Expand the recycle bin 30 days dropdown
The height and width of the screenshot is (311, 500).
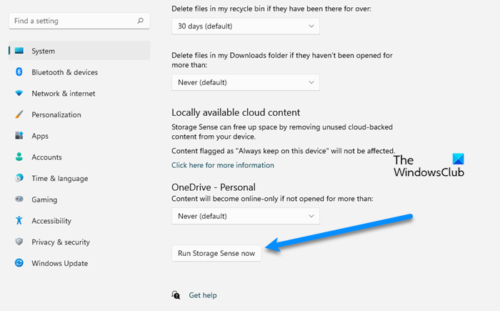click(x=245, y=26)
